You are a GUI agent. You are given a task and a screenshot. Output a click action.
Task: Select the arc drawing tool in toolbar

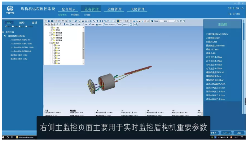117,25
